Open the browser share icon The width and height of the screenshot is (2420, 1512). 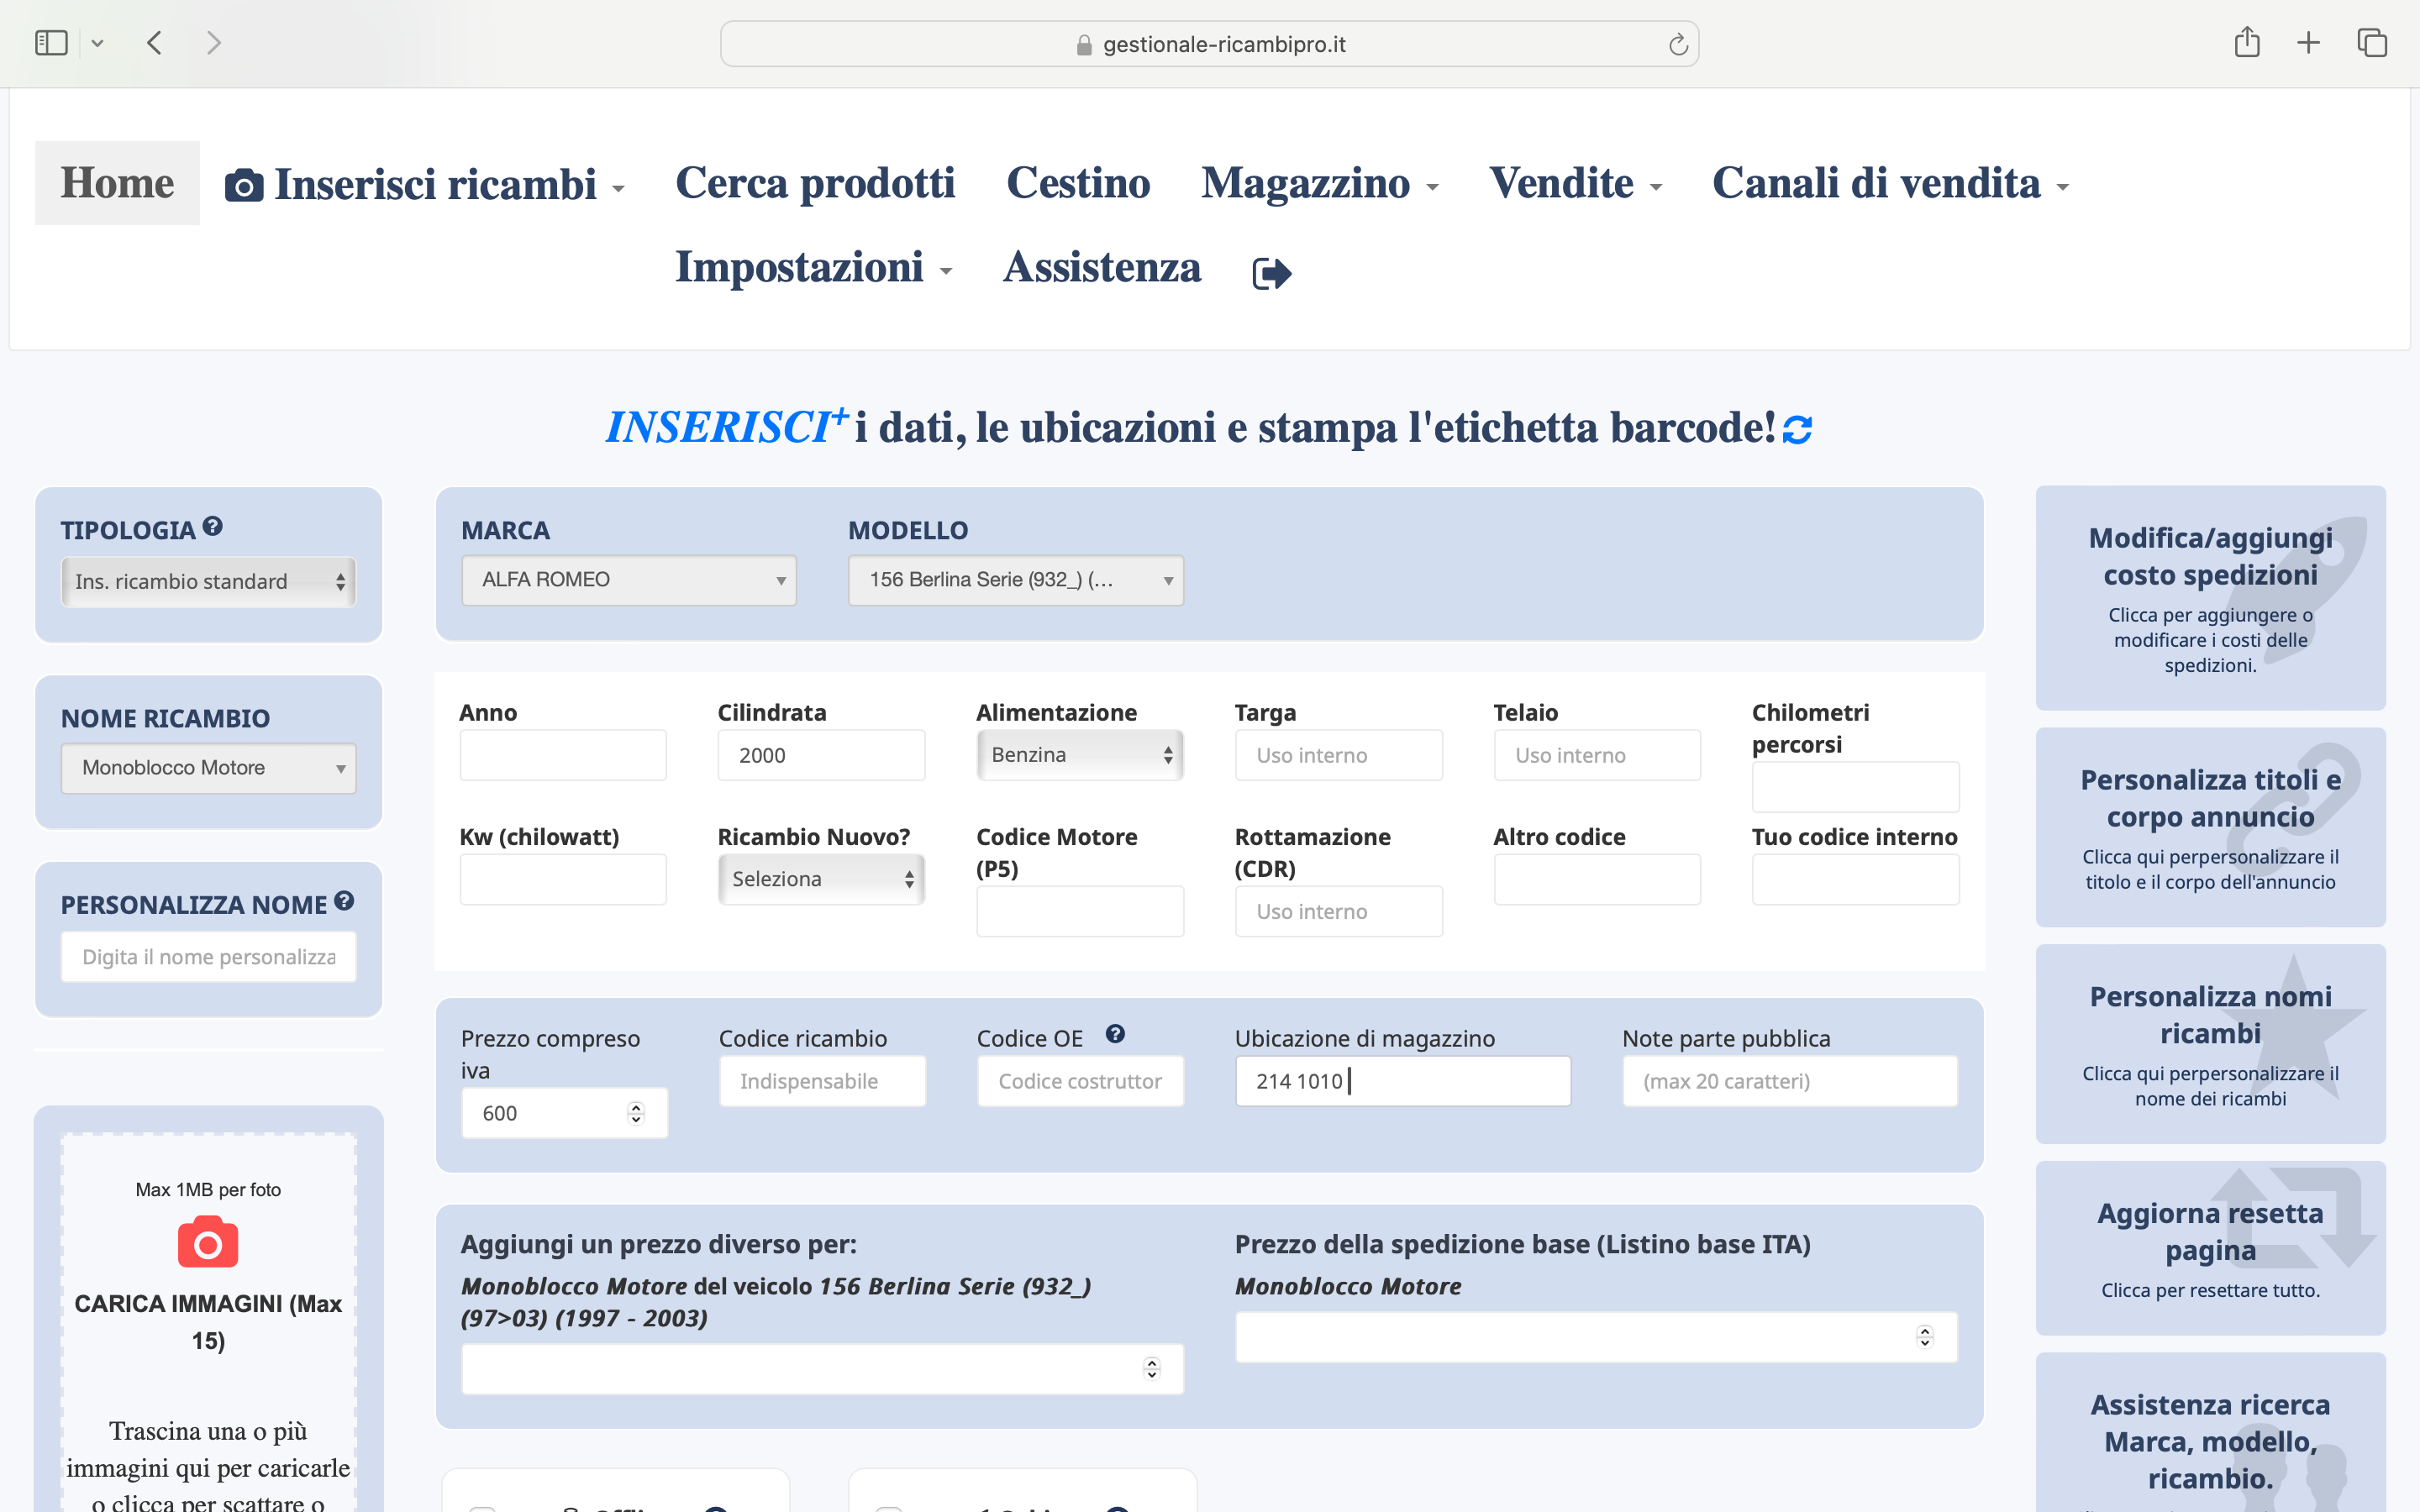[2247, 42]
